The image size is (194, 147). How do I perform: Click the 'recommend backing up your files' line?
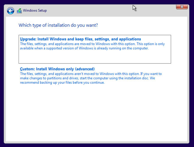(62, 83)
